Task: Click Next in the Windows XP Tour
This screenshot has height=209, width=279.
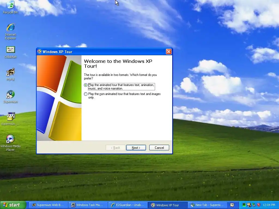Action: click(136, 148)
